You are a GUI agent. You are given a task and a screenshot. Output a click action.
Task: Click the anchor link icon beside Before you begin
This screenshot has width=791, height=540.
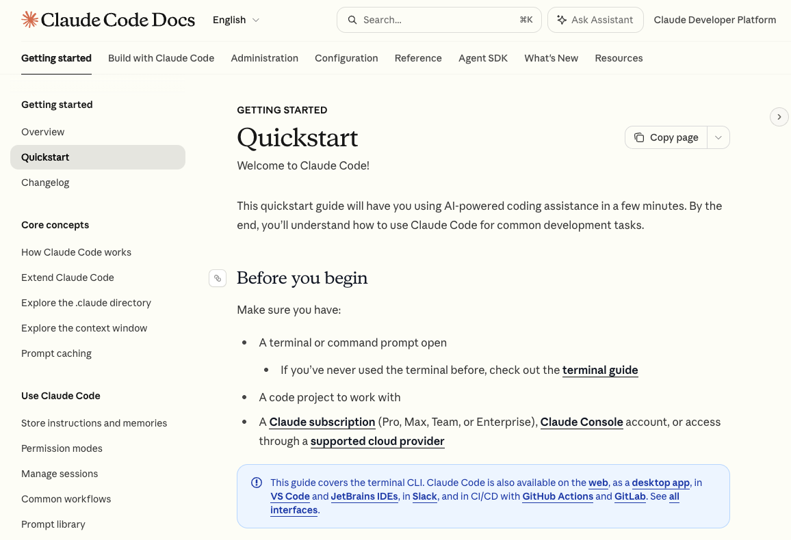point(218,278)
